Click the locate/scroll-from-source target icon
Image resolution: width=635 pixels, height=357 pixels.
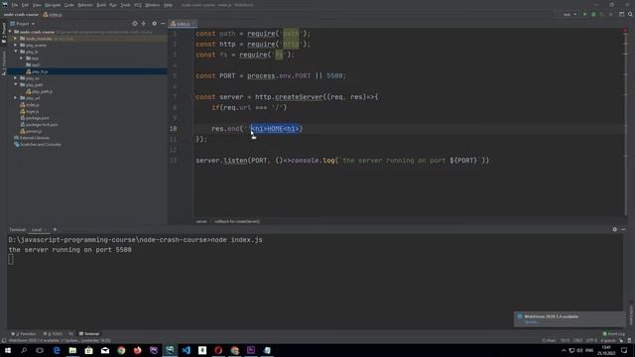[135, 24]
